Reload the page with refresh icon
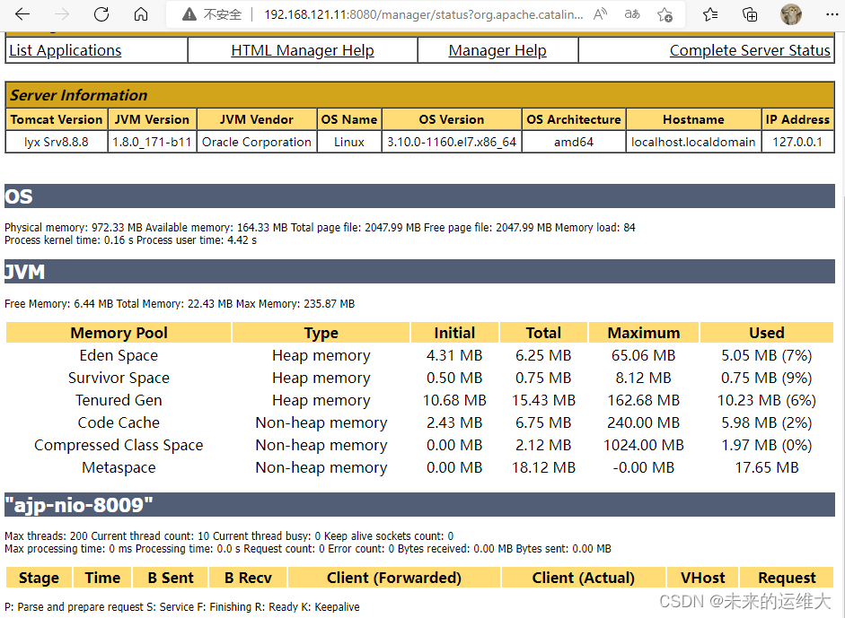Screen dimensions: 845x618 click(x=101, y=14)
